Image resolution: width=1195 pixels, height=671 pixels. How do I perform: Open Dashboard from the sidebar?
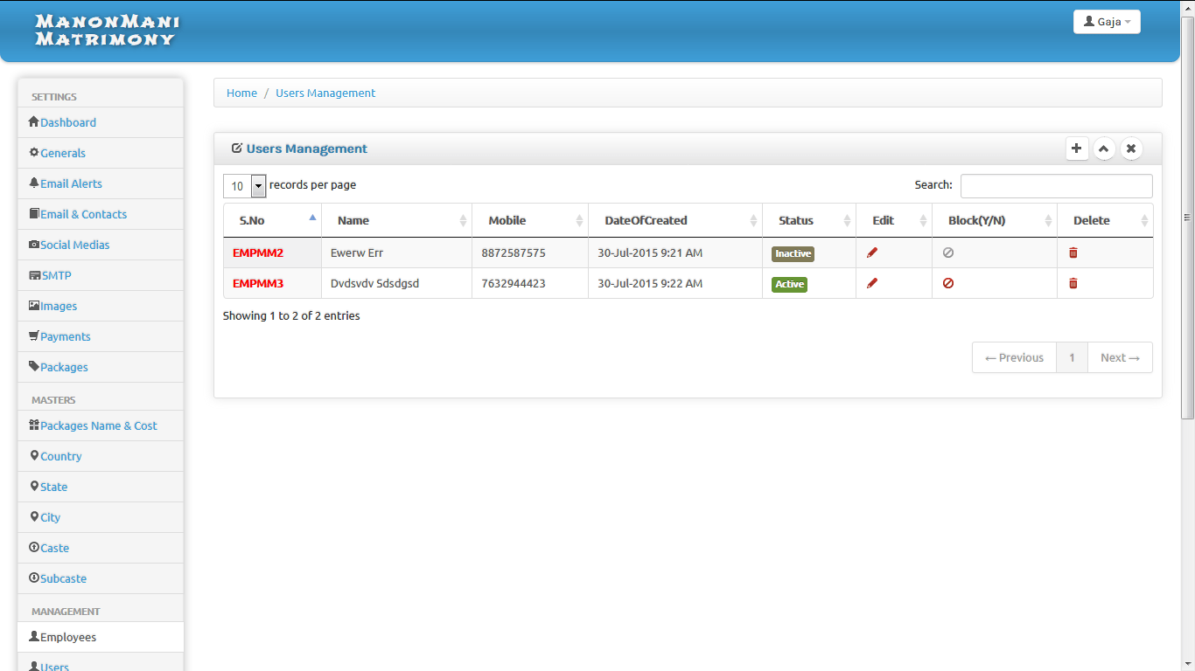tap(101, 122)
